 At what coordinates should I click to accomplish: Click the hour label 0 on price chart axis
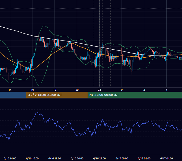coord(122,90)
